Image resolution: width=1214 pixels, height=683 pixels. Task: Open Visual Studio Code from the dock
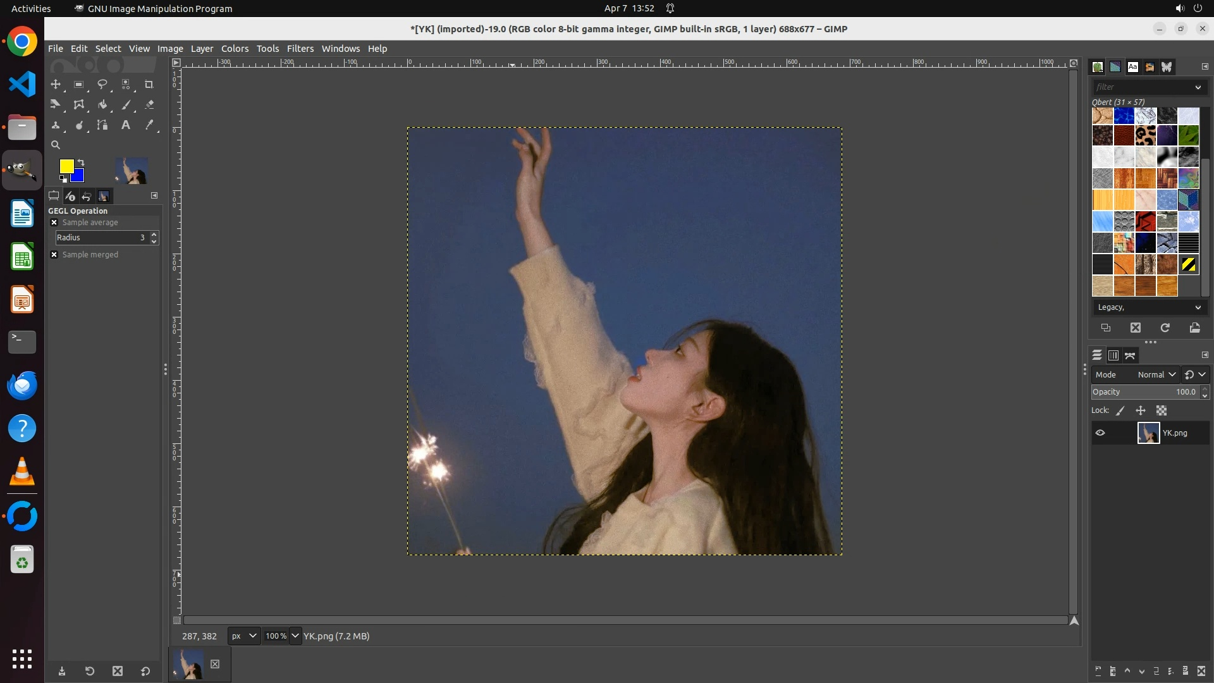pos(22,84)
